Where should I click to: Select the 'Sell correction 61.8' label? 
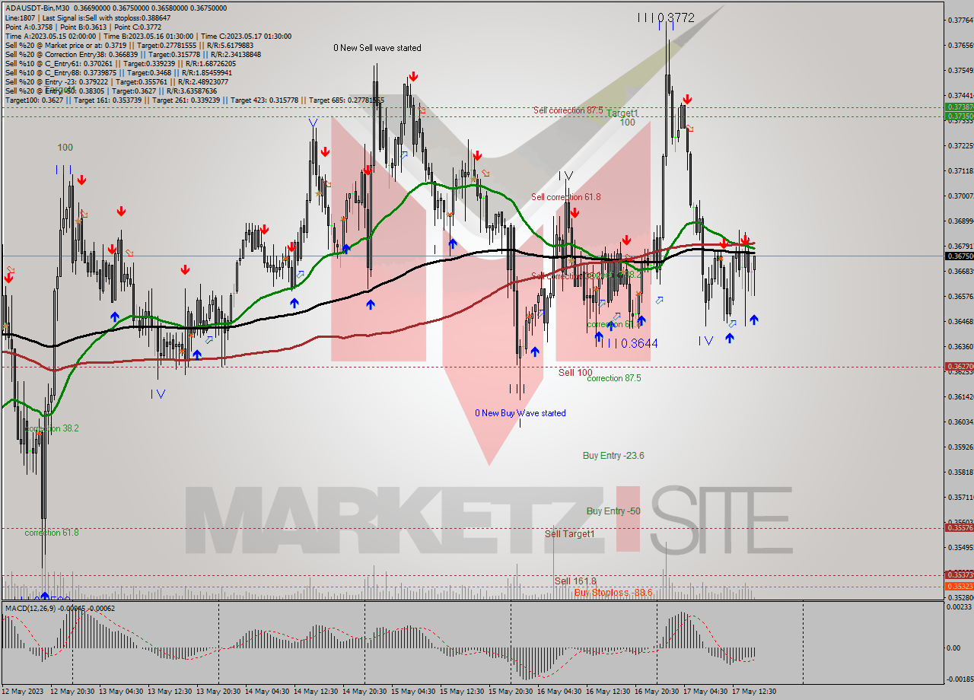coord(566,197)
